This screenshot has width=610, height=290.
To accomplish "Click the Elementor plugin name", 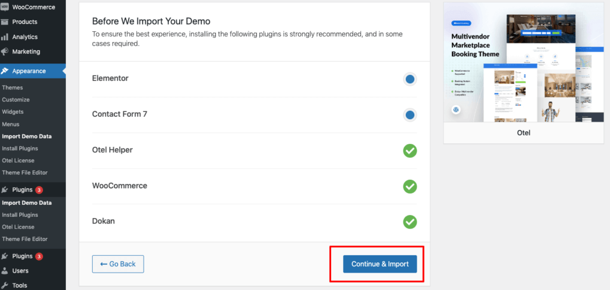I will pyautogui.click(x=110, y=78).
